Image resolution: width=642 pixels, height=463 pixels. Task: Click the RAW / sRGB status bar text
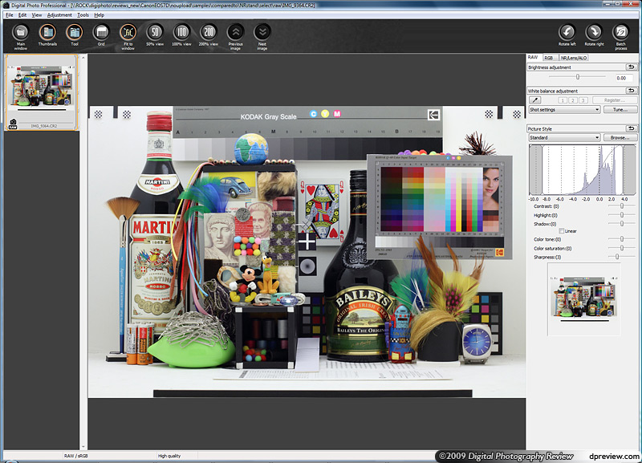(75, 456)
